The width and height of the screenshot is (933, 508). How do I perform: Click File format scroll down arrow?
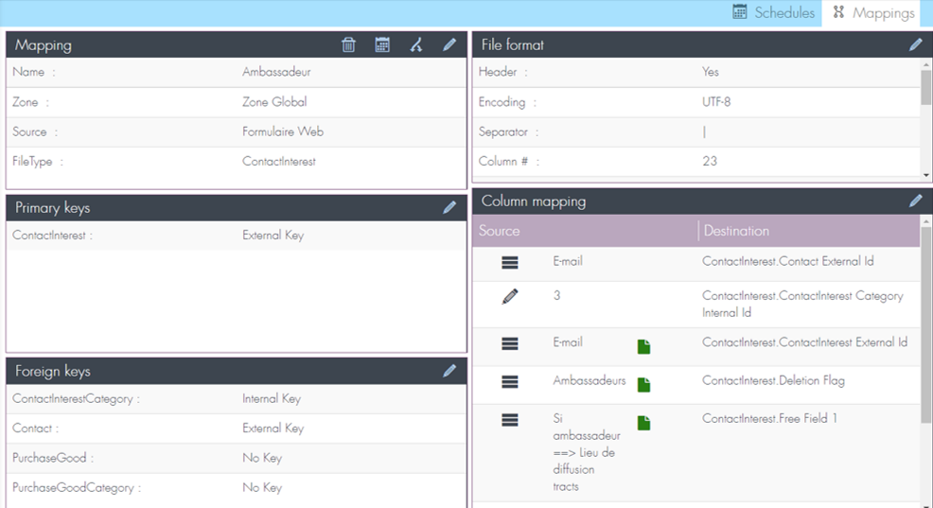pyautogui.click(x=925, y=175)
